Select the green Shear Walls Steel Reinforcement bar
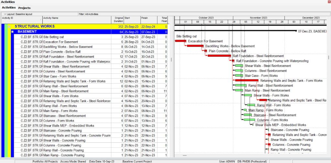 239,66
